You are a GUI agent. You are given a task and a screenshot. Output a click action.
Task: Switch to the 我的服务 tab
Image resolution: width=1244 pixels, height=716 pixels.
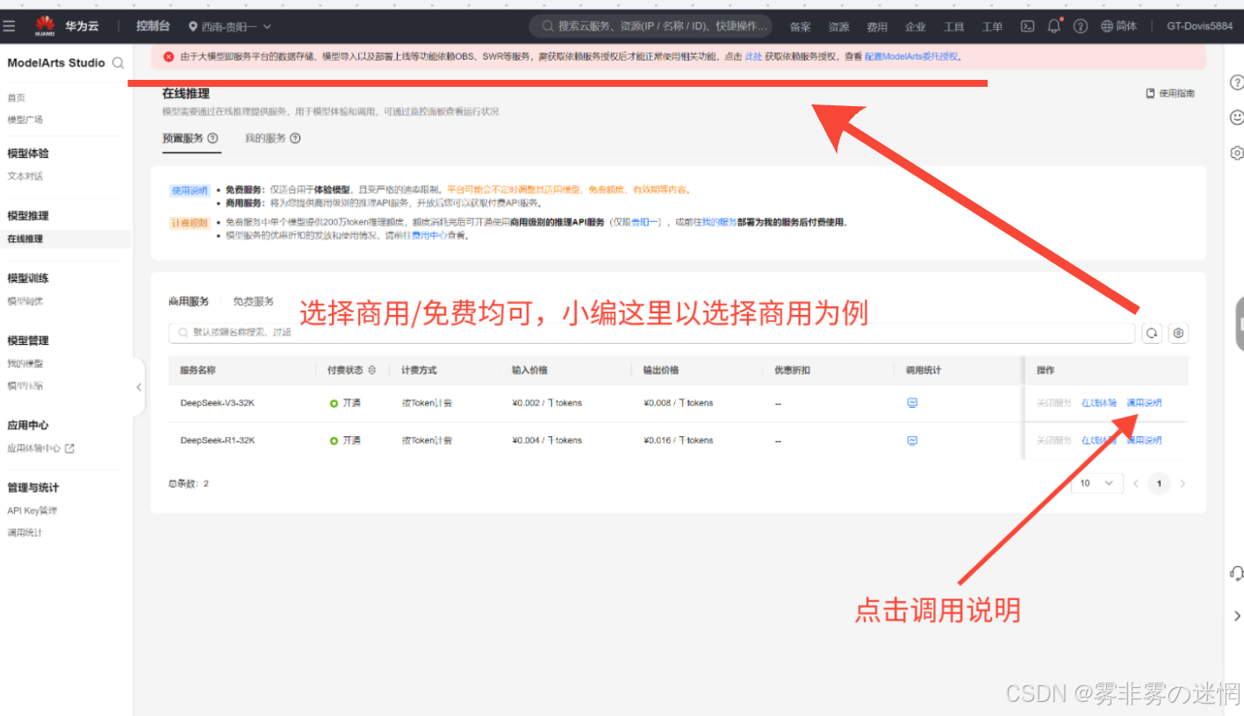pyautogui.click(x=265, y=139)
